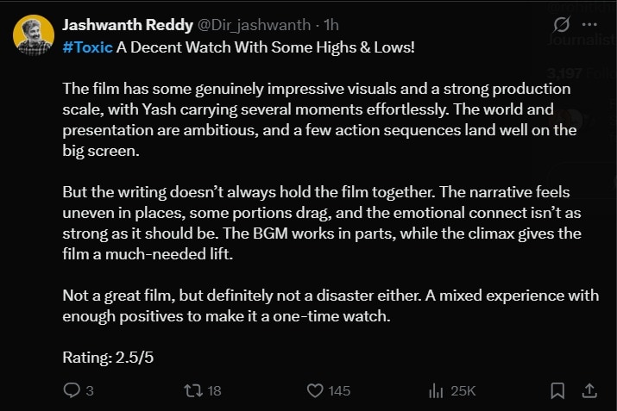Click the paragraph about impressive visuals
617x411 pixels.
pyautogui.click(x=319, y=120)
